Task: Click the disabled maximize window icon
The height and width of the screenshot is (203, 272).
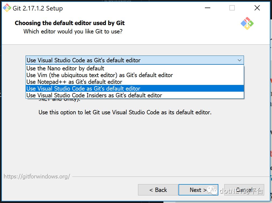Action: [232, 8]
